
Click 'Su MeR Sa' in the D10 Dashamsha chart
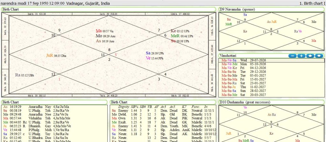(246, 140)
